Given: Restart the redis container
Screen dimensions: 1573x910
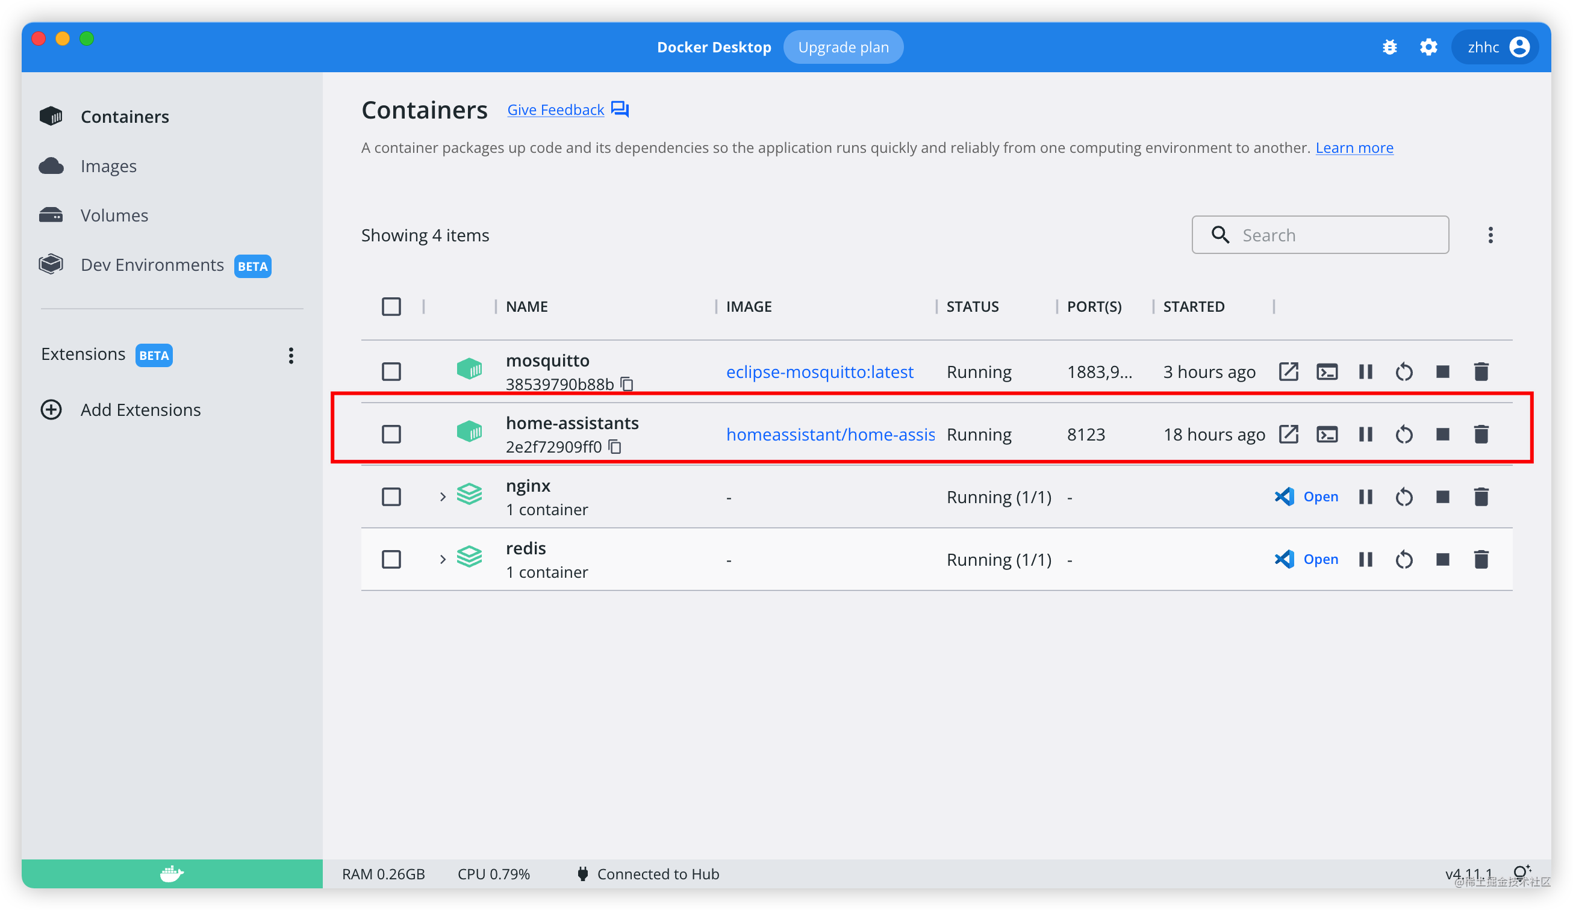Looking at the screenshot, I should [x=1404, y=560].
